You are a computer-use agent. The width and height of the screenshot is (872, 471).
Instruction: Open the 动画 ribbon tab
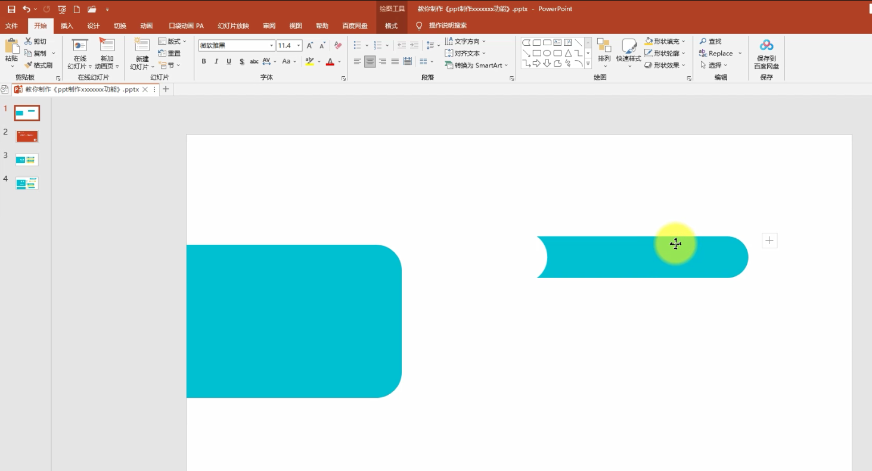point(146,26)
